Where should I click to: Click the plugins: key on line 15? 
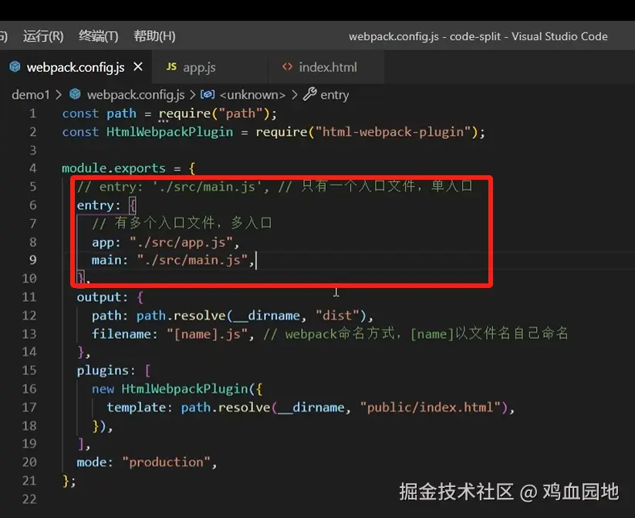click(x=106, y=371)
